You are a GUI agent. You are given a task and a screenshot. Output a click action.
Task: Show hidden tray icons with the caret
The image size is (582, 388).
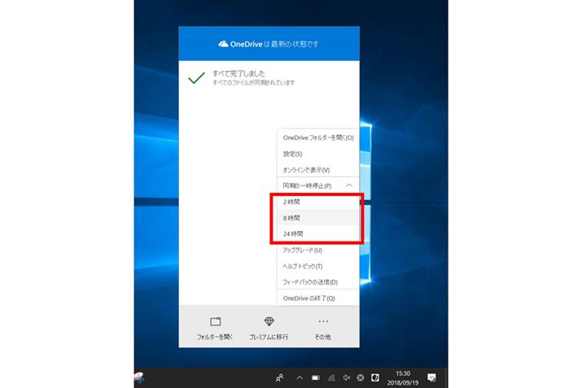click(300, 378)
